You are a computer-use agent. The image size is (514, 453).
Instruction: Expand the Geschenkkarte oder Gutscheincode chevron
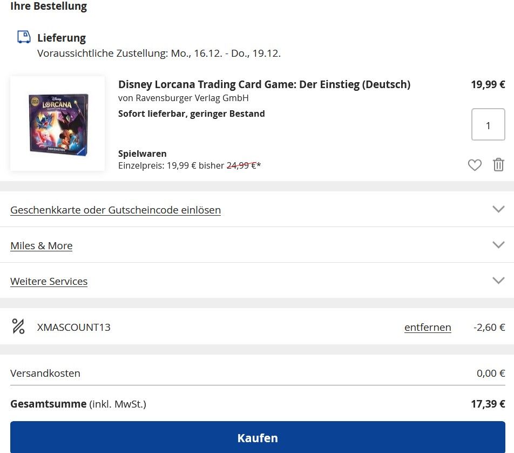pos(498,209)
